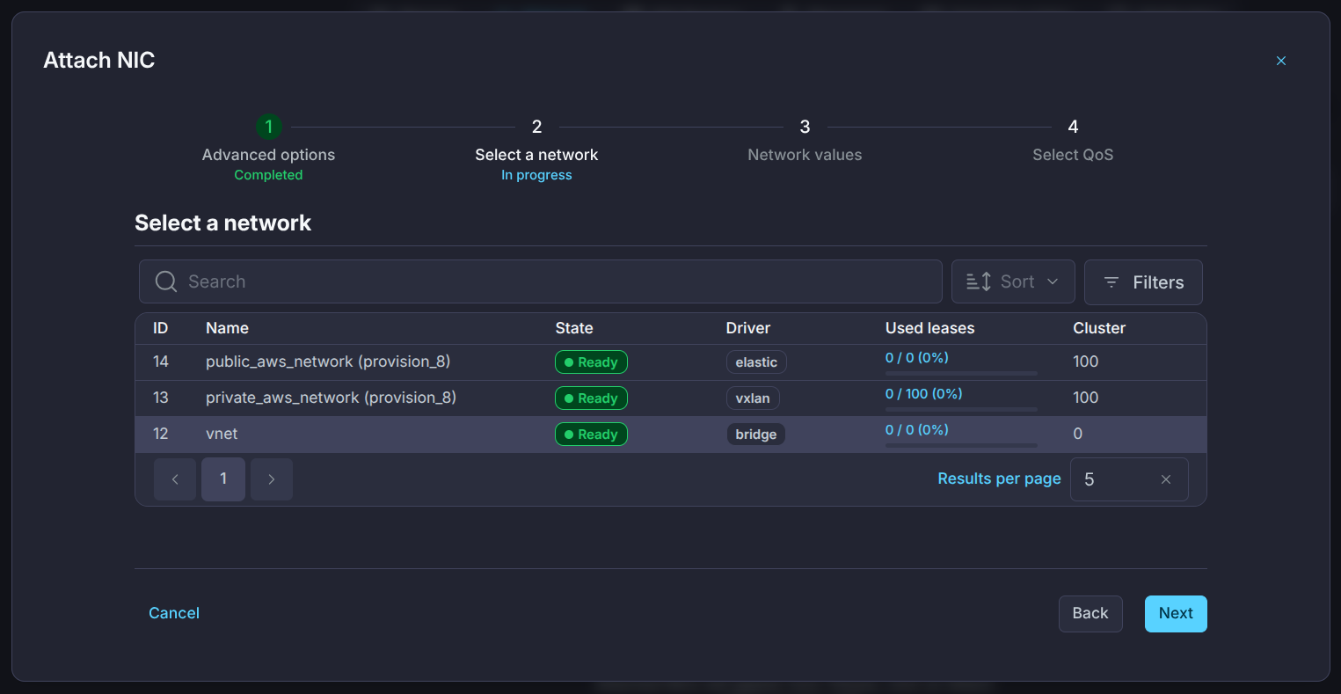Click the Driver column header

coord(748,328)
